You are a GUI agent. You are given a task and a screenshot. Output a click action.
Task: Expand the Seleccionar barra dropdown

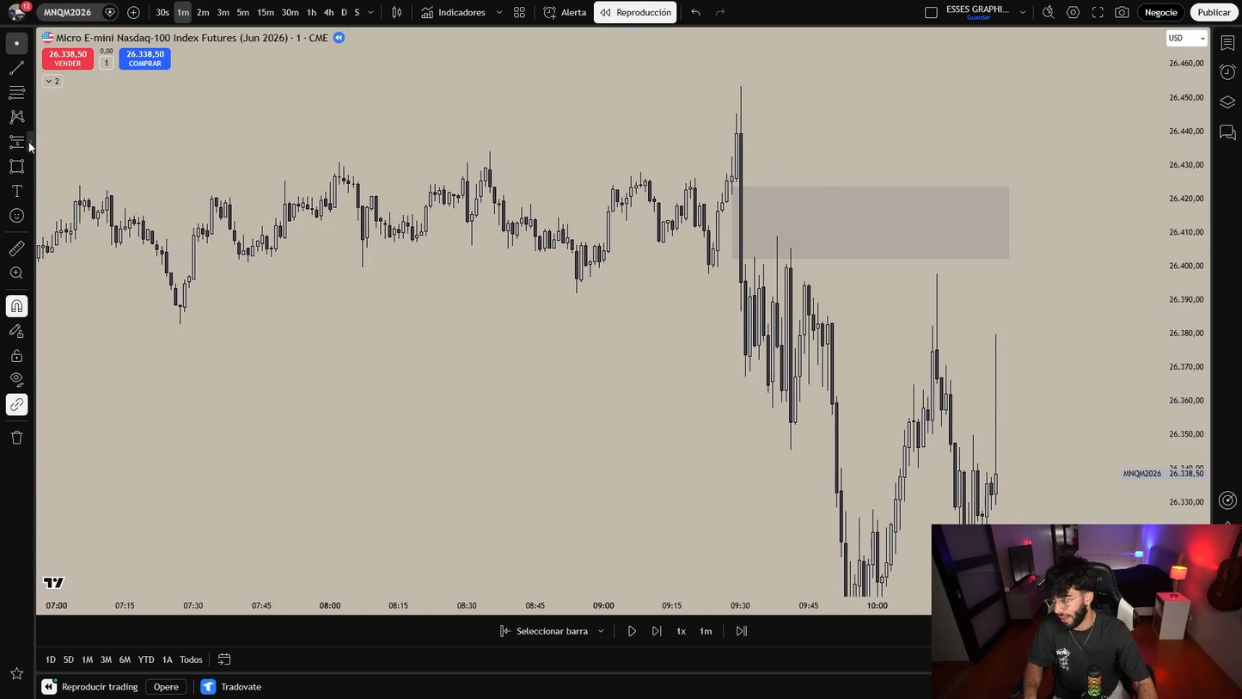click(601, 631)
